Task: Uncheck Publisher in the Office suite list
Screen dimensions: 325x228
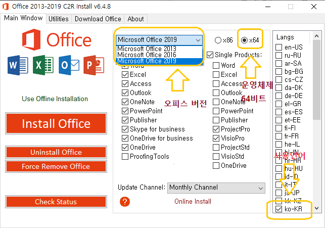Action: [x=125, y=120]
